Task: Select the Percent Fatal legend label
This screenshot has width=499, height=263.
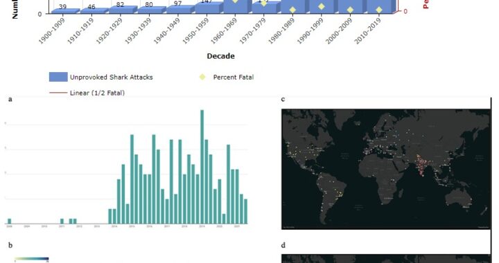Action: click(x=234, y=78)
